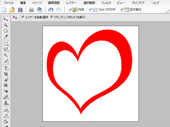Image resolution: width=170 pixels, height=127 pixels.
Task: Toggle レイヤーを自動選択 checkbox
Action: tap(23, 17)
